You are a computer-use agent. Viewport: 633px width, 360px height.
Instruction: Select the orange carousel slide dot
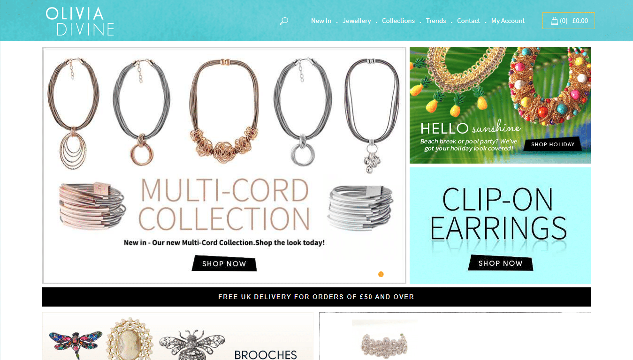point(381,274)
